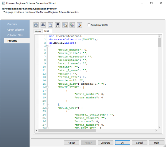Maximize the wizard window
Viewport: 166px width, 147px height.
pyautogui.click(x=151, y=3)
